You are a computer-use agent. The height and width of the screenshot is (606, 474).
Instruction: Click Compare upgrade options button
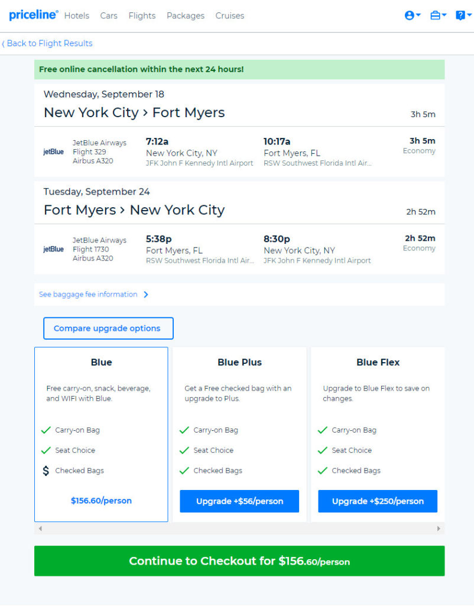[109, 328]
